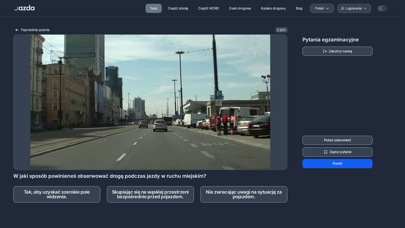Select answer about narrow space before vehicle
Image resolution: width=405 pixels, height=228 pixels.
click(150, 194)
